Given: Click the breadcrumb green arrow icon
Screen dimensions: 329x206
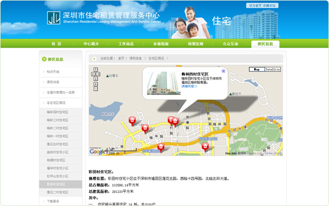Looking at the screenshot, I should (x=94, y=58).
